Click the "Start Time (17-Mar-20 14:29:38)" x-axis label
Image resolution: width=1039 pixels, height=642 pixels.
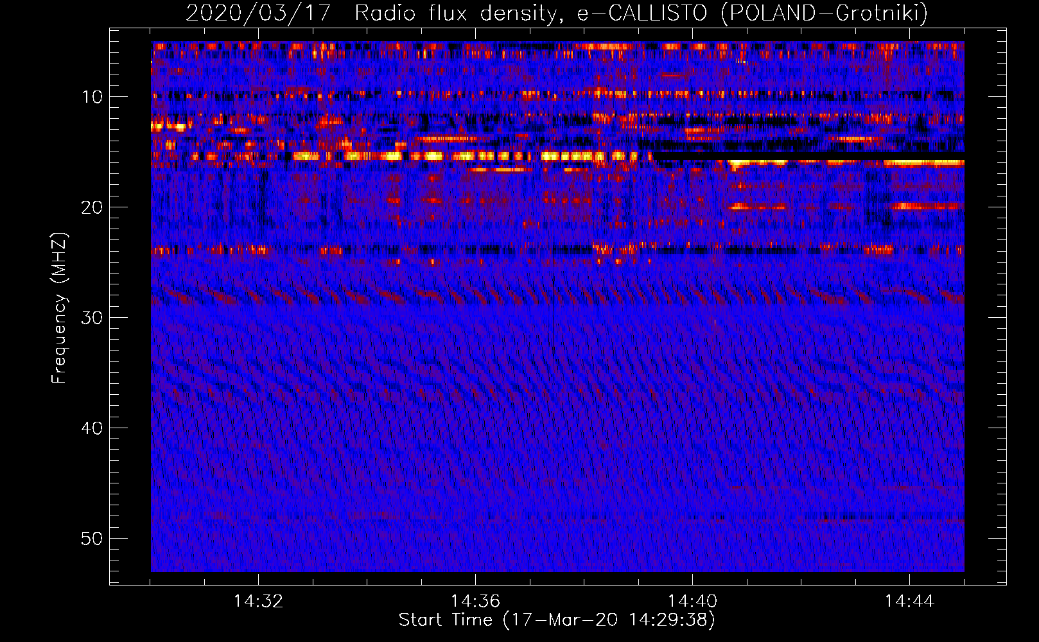click(557, 620)
